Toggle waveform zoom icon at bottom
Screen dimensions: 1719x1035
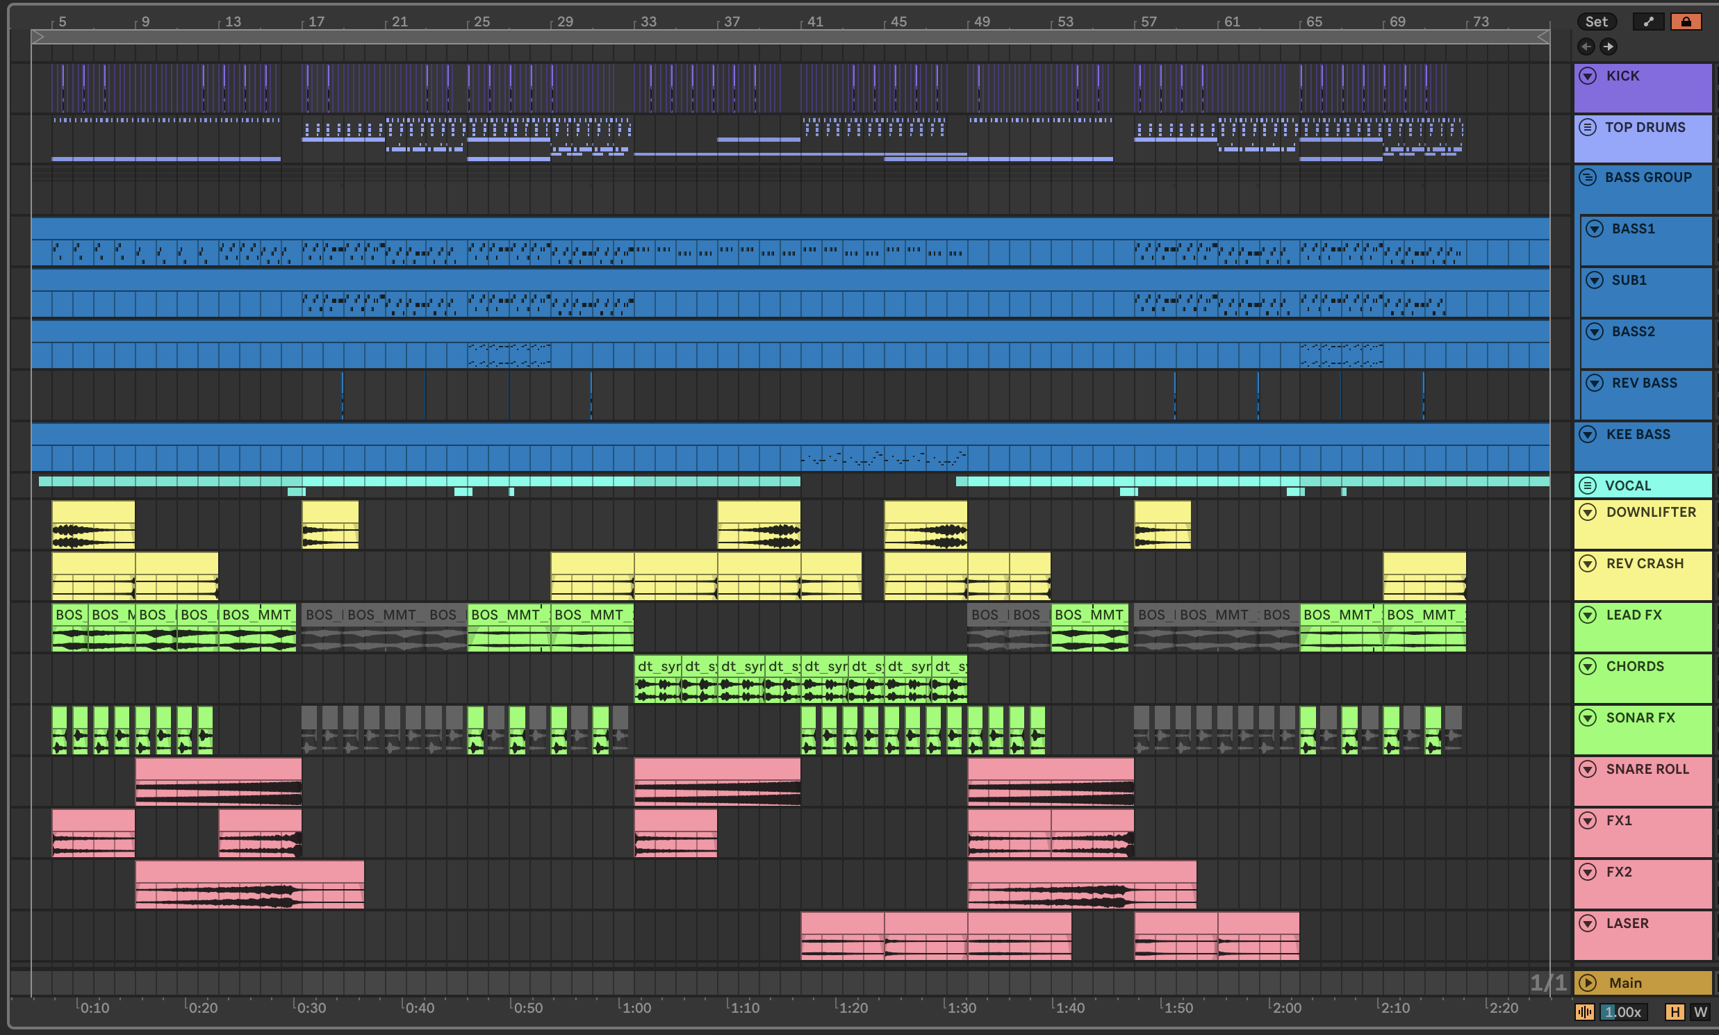coord(1584,1012)
